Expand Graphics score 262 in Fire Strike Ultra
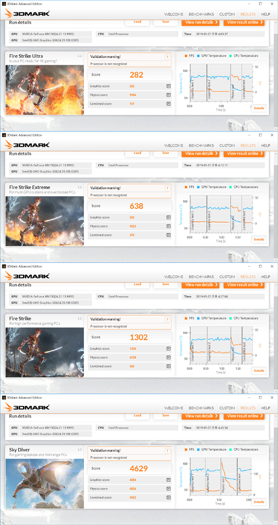 [168, 86]
